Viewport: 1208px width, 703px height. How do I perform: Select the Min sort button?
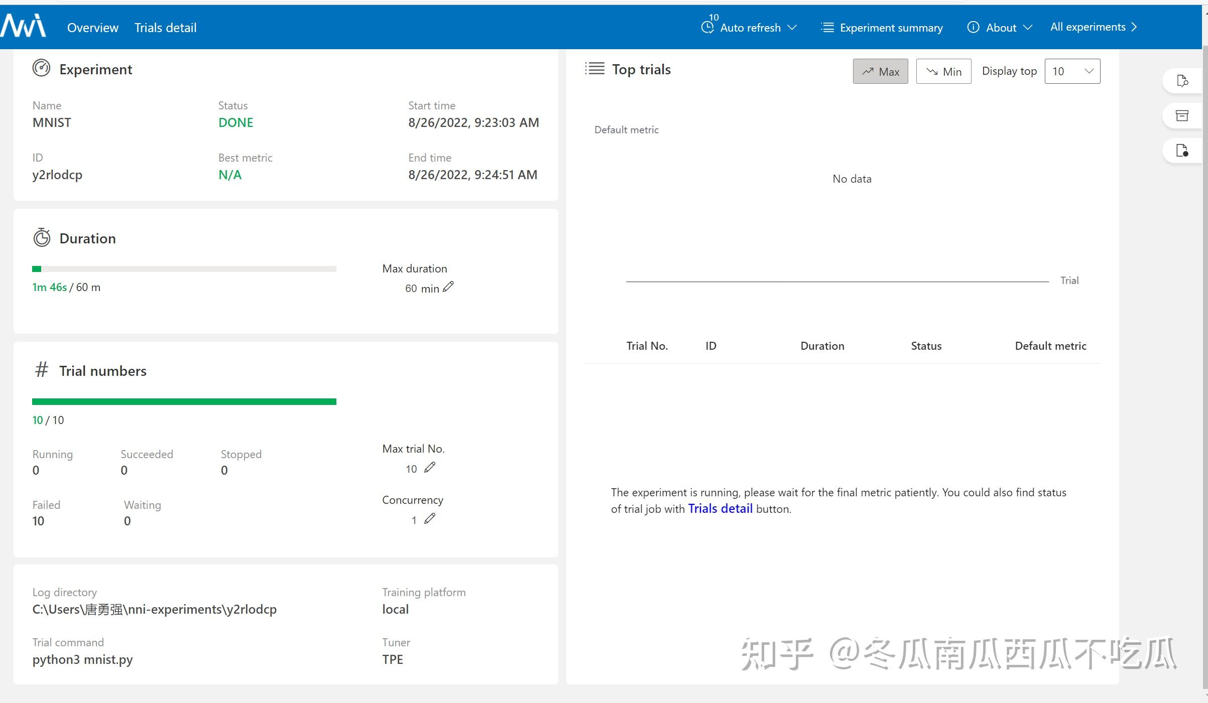pyautogui.click(x=943, y=71)
